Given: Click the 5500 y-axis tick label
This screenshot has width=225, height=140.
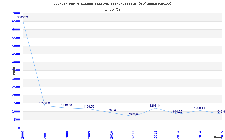Looking at the screenshot, I should pos(16,38).
